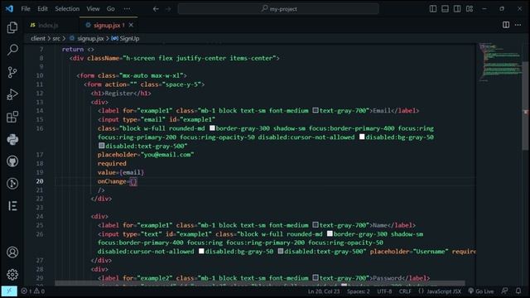Image resolution: width=530 pixels, height=298 pixels.
Task: Open the disabled:bg-gray-50 swatch on line 16
Action: tap(362, 137)
